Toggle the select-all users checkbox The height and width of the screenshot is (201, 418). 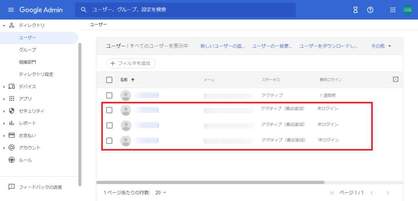tap(109, 80)
